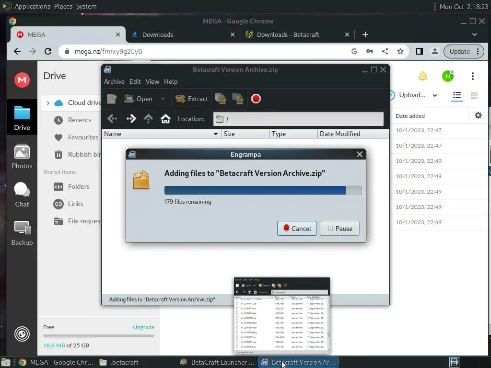Image resolution: width=491 pixels, height=368 pixels.
Task: Open Recents in MEGA
Action: (73, 120)
